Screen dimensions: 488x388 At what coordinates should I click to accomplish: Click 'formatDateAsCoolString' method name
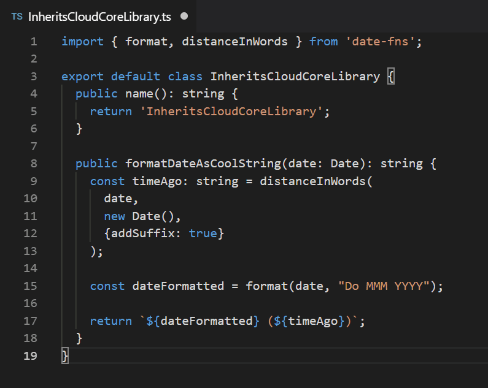point(203,164)
